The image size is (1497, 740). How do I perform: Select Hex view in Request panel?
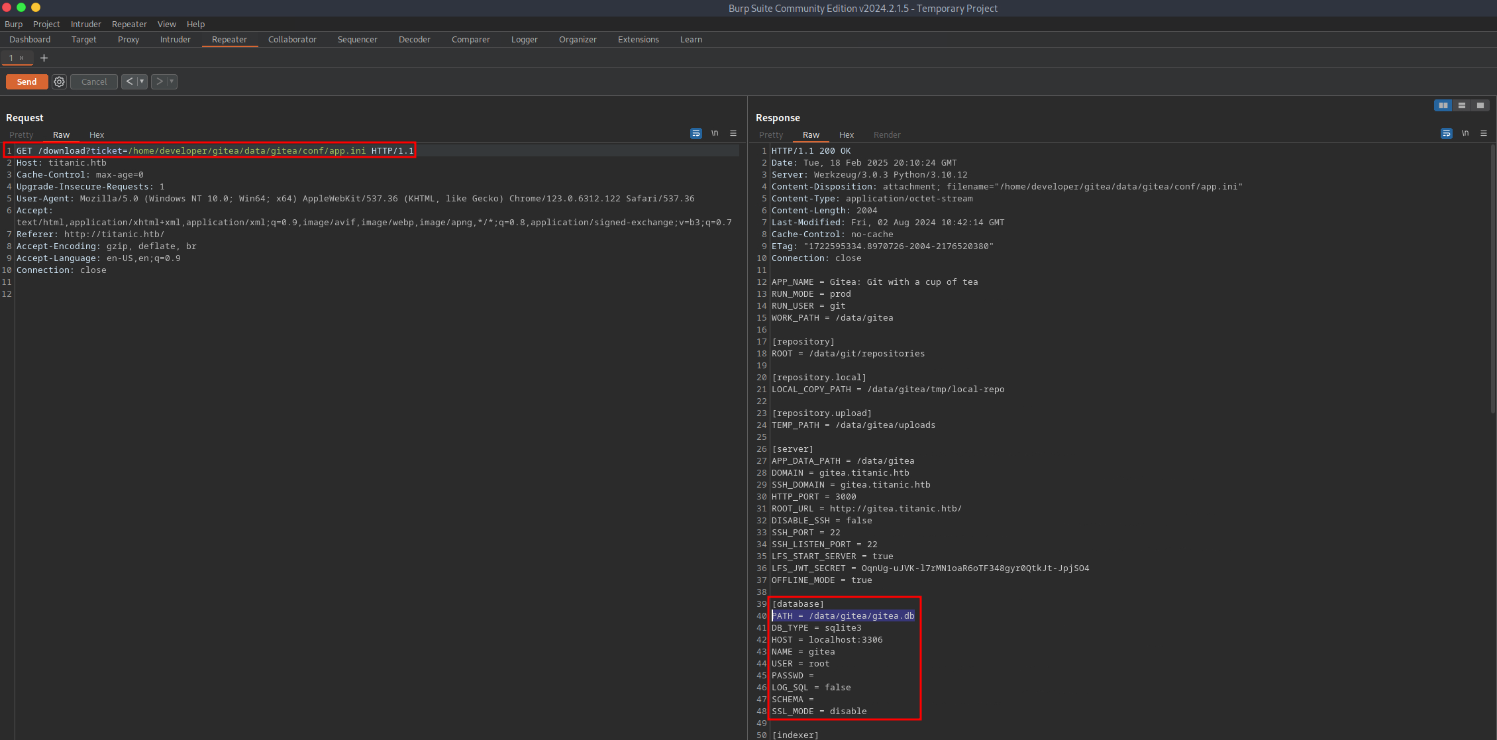[x=97, y=134]
